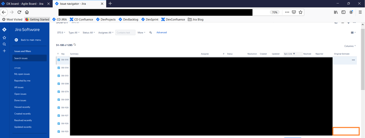This screenshot has height=138, width=365.
Task: Open Firefox account icon
Action: coord(351,12)
